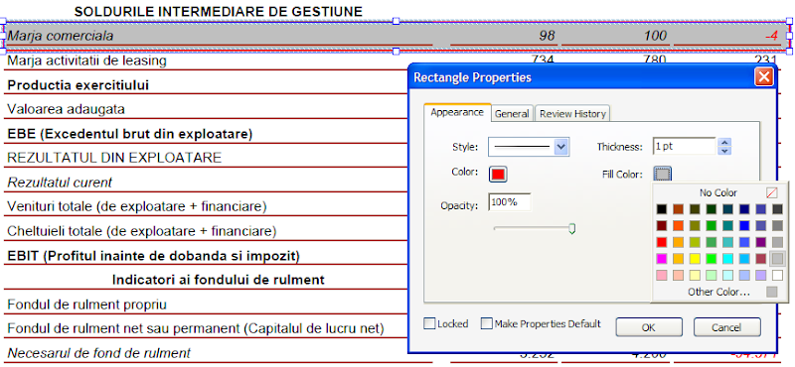This screenshot has width=795, height=367.
Task: Click the 'Indicatori ai fondului de rulment' heading
Action: click(219, 280)
